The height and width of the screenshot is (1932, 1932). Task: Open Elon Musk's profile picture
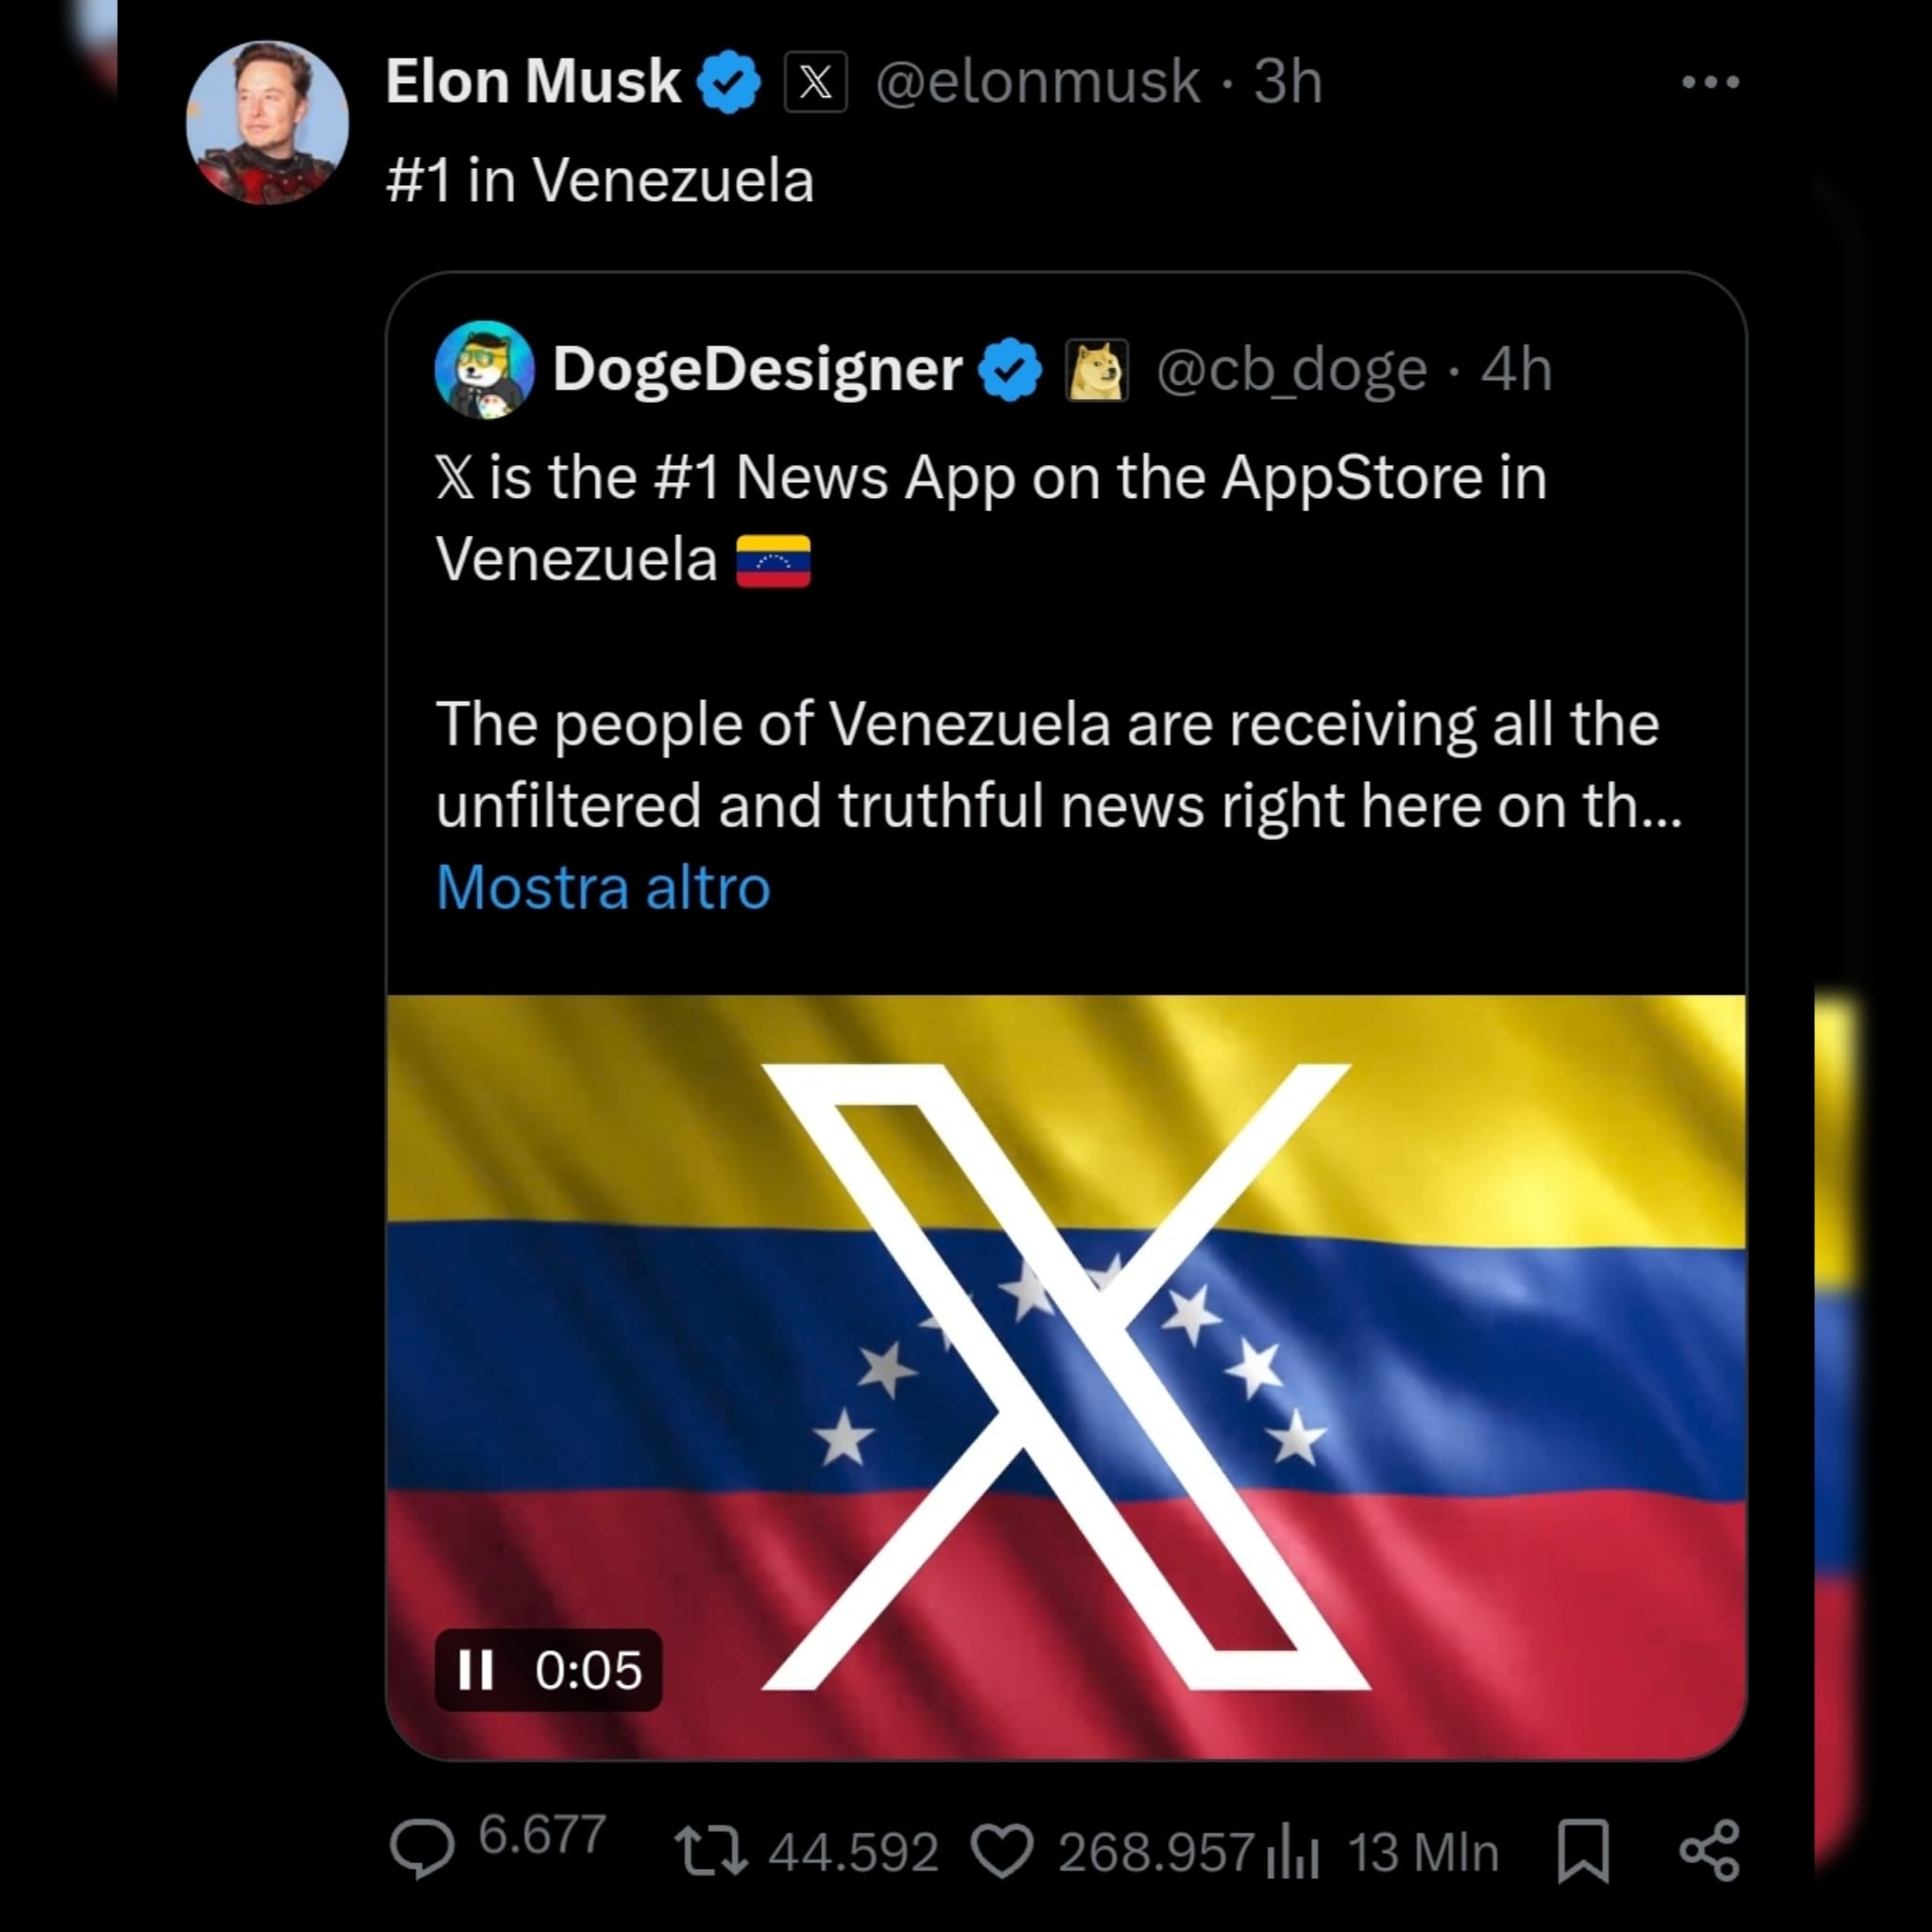pos(267,122)
